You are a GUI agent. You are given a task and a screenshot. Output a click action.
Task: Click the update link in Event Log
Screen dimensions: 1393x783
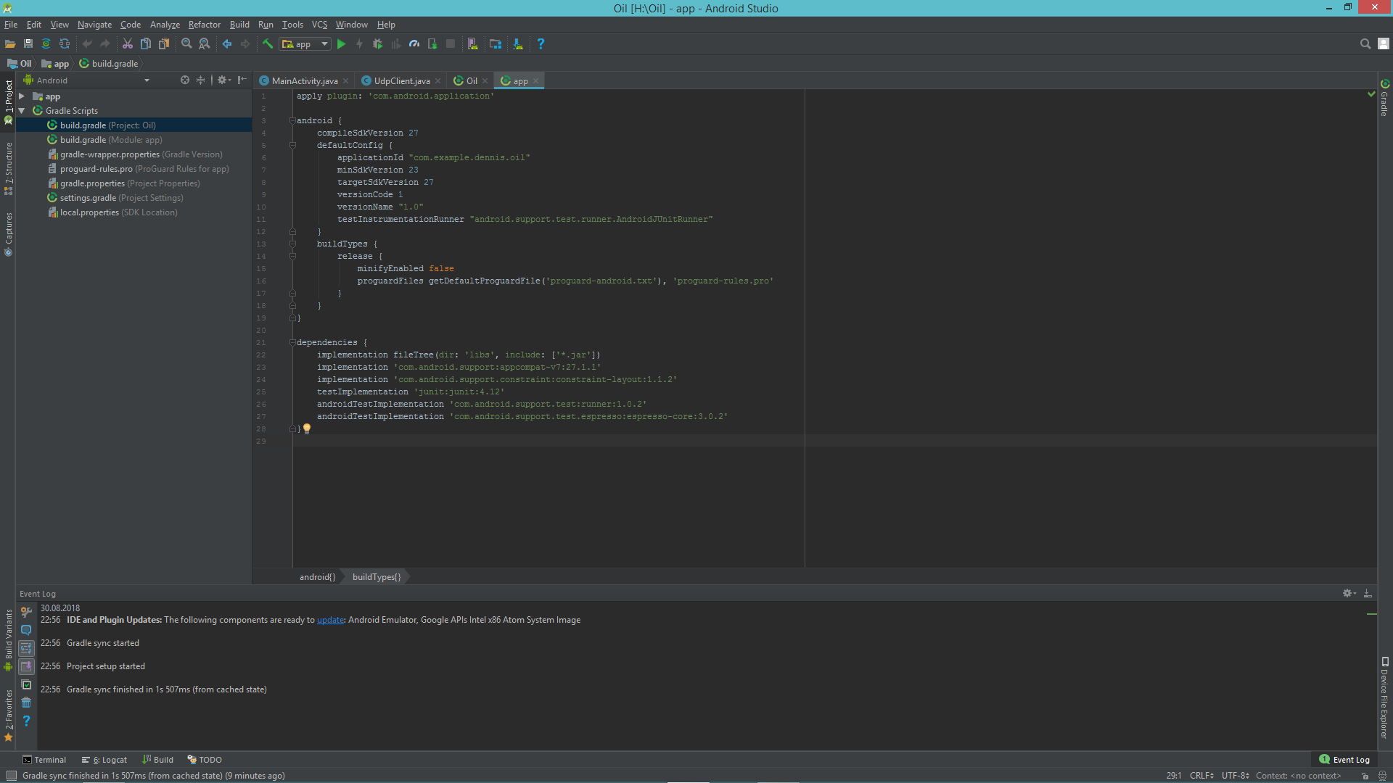330,620
